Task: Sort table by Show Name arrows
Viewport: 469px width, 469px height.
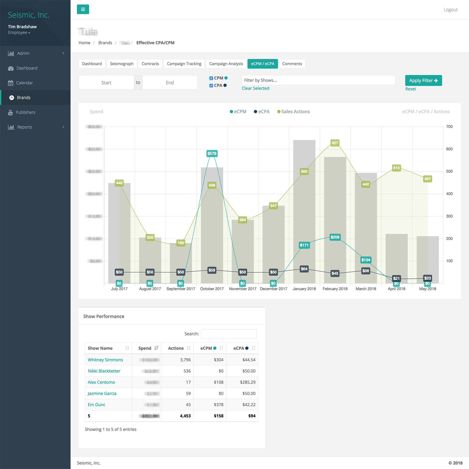Action: click(x=127, y=348)
